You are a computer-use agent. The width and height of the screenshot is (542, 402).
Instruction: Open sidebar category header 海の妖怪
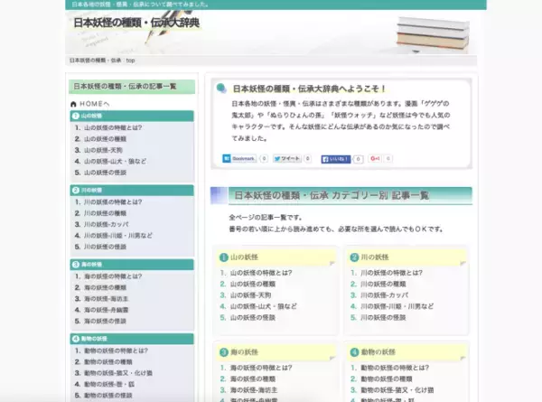click(x=132, y=265)
